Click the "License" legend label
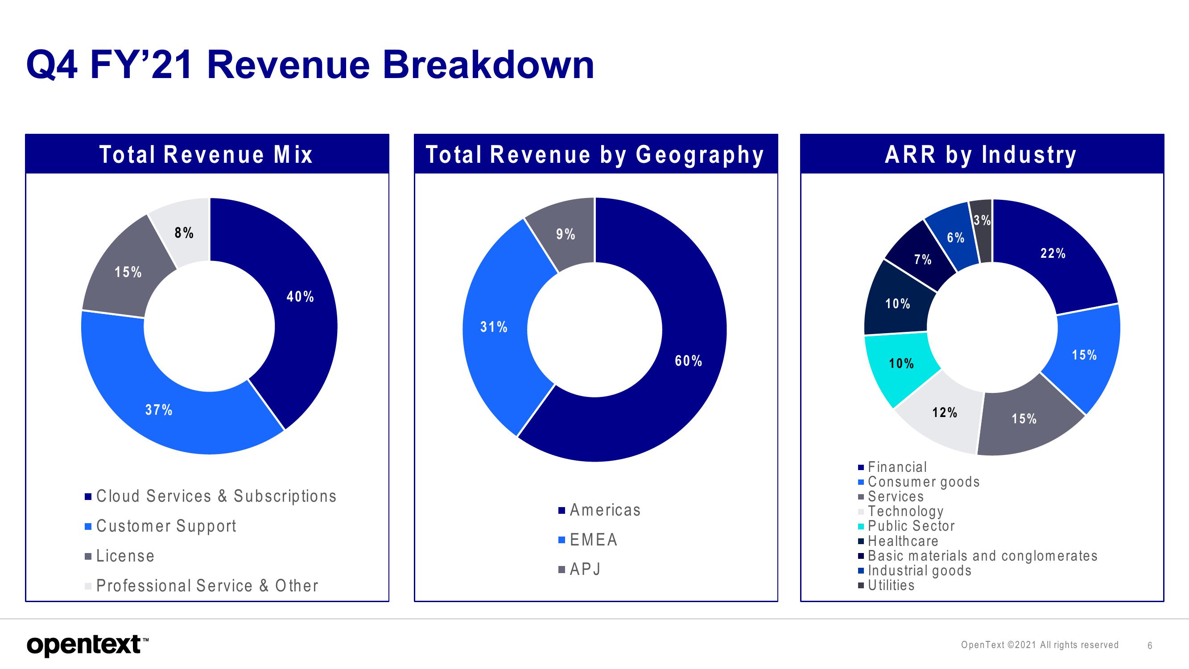The image size is (1189, 669). tap(125, 556)
